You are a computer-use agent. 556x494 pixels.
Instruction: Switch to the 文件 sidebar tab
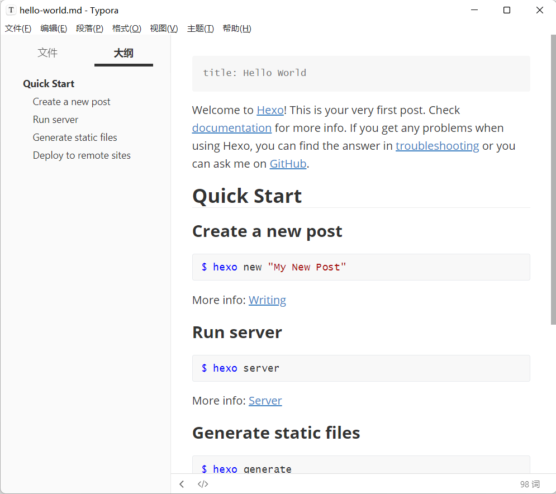[47, 53]
